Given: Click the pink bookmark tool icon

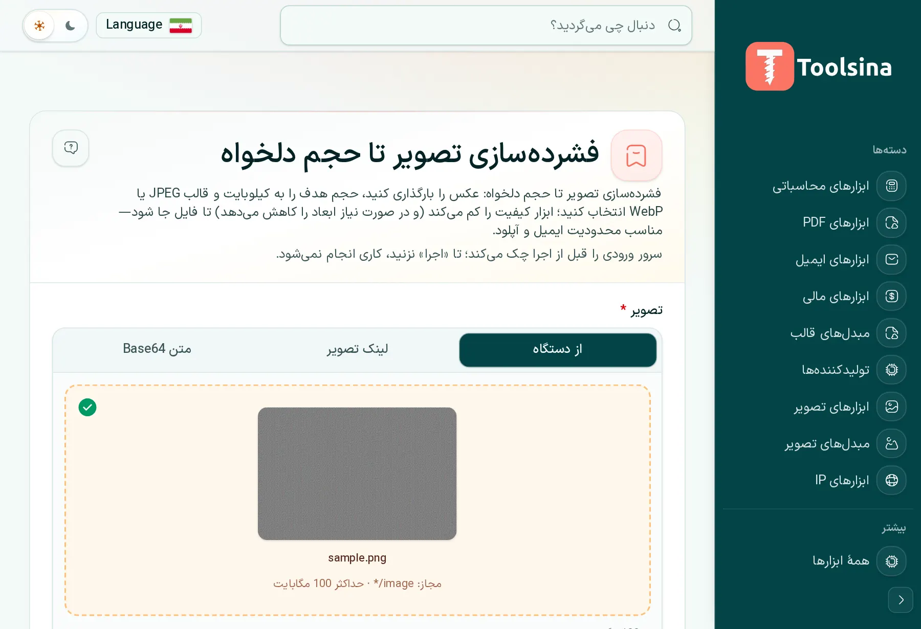Looking at the screenshot, I should pos(637,155).
